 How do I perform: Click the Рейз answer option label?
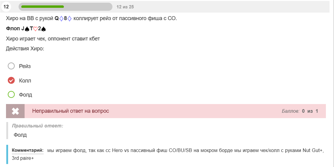tap(25, 66)
